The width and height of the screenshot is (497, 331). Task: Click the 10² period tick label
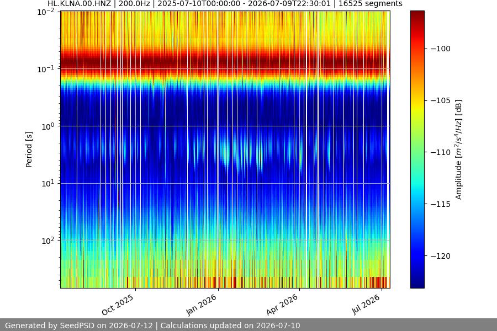pyautogui.click(x=48, y=241)
